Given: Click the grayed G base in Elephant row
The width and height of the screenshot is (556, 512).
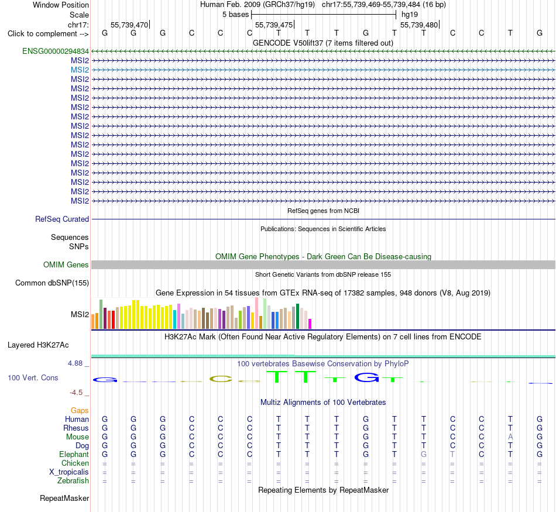Looking at the screenshot, I should (423, 454).
